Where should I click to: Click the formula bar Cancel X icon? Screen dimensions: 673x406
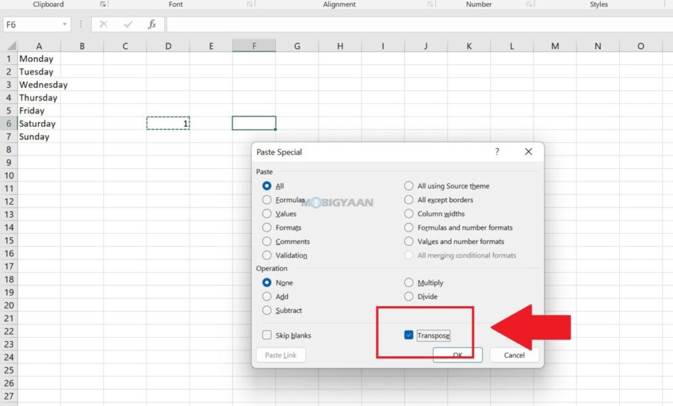click(x=103, y=24)
